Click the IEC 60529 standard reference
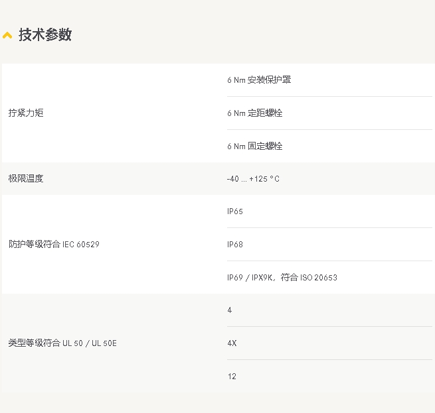Screen dimensions: 435x413 (81, 245)
